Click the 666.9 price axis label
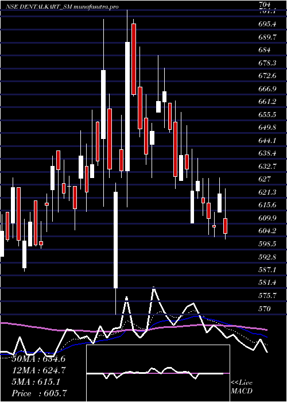 pyautogui.click(x=267, y=89)
